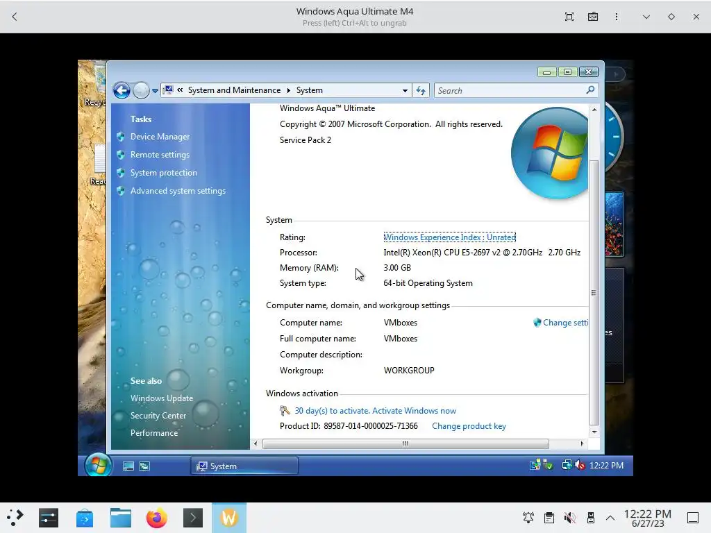Image resolution: width=711 pixels, height=533 pixels.
Task: Click shield icon beside Advanced system settings
Action: [121, 191]
